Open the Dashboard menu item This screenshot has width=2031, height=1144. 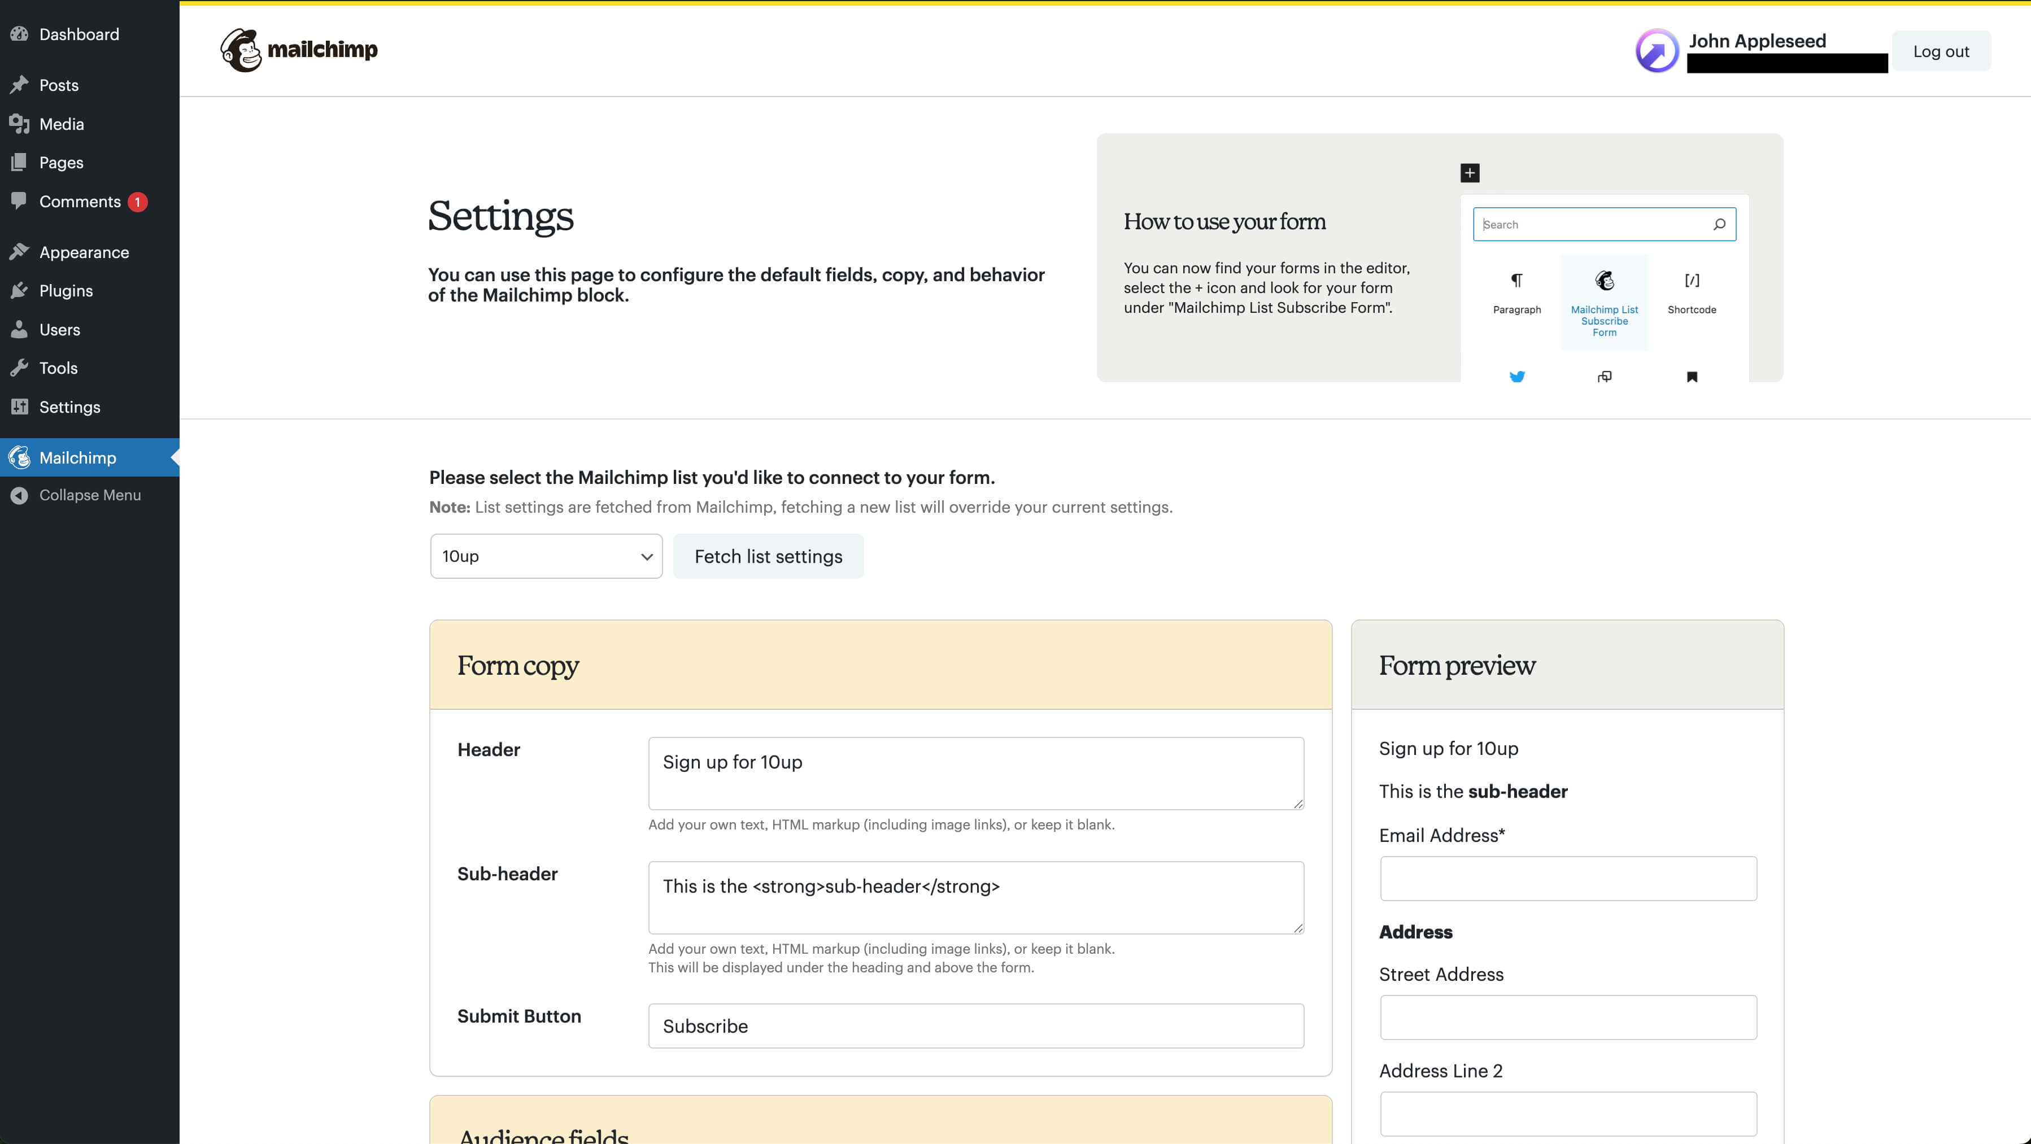point(90,34)
